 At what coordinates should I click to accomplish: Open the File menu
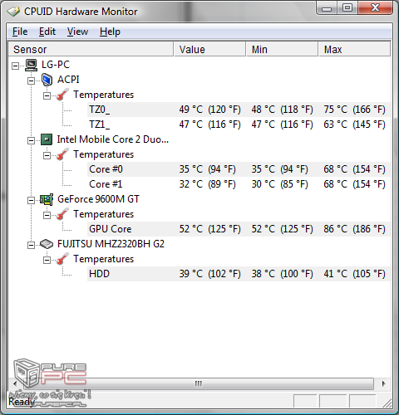click(20, 32)
